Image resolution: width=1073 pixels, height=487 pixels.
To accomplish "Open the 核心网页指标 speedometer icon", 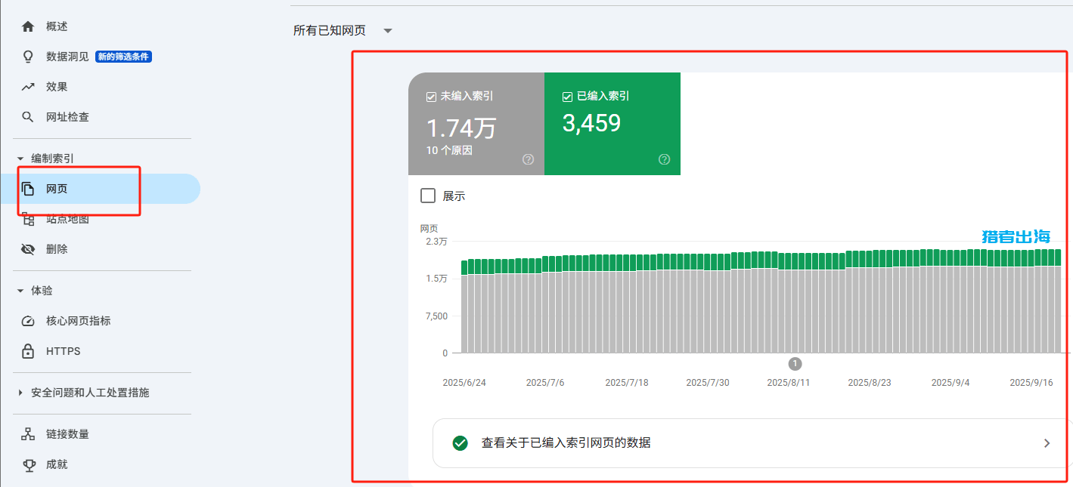I will [28, 320].
